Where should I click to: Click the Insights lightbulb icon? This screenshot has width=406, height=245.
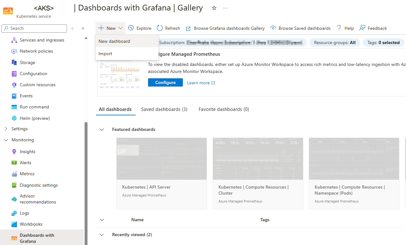14,152
